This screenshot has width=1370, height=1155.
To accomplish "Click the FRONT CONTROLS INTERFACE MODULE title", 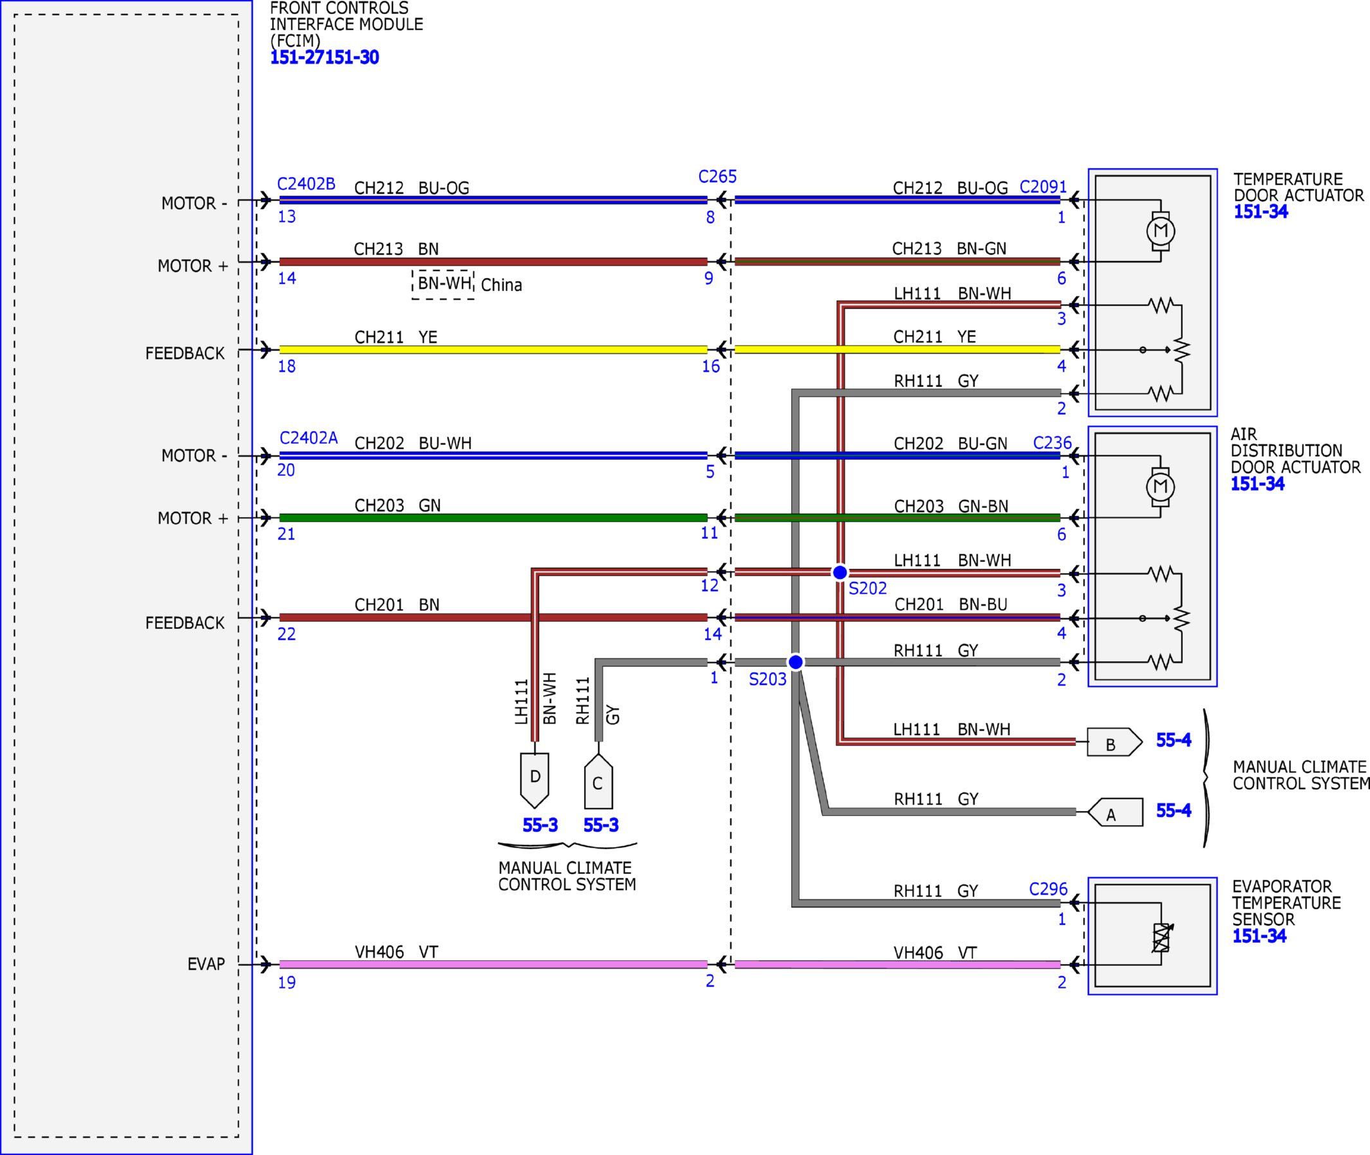I will pos(347,24).
